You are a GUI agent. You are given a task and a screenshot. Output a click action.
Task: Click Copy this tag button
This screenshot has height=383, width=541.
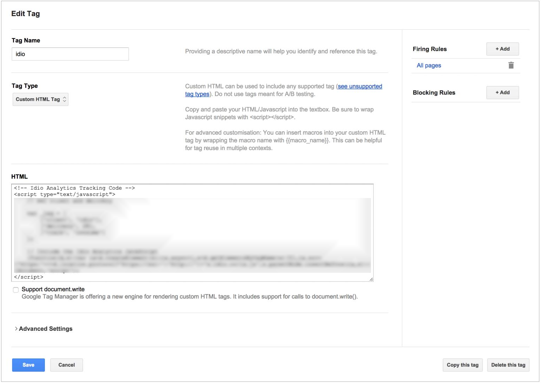coord(463,365)
